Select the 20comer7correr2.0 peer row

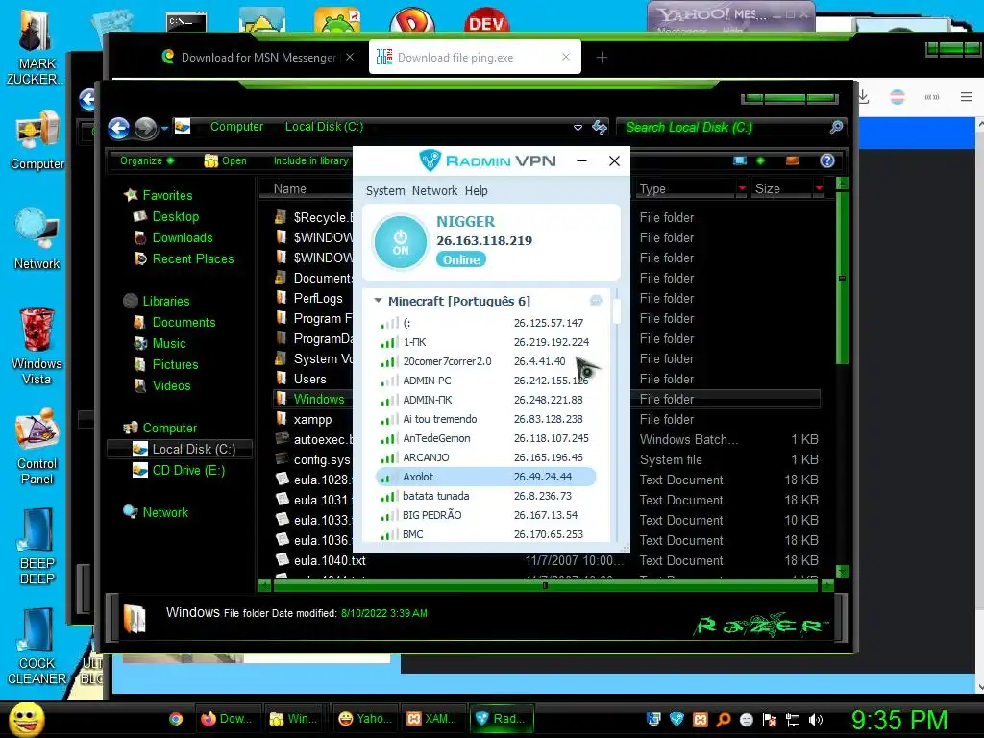(485, 361)
